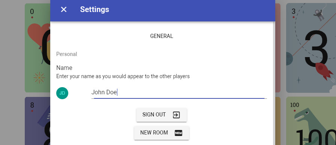Image resolution: width=336 pixels, height=145 pixels.
Task: Close the Settings dialog with the X
Action: 64,9
